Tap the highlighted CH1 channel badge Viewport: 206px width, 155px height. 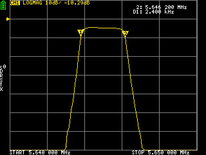click(15, 3)
